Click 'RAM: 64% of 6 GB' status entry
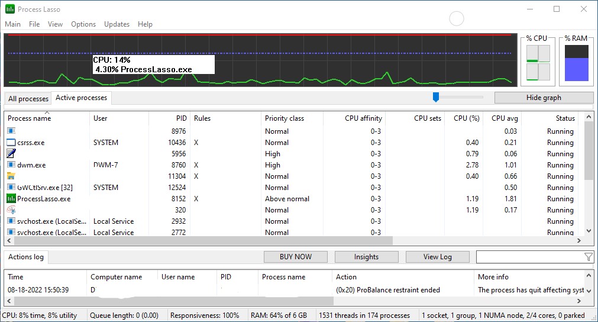 (x=279, y=315)
